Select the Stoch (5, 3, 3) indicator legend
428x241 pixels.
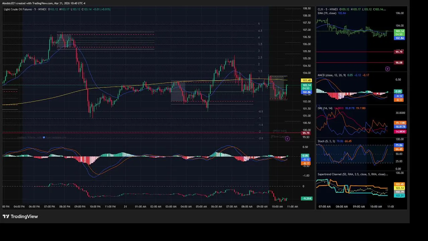(326, 141)
